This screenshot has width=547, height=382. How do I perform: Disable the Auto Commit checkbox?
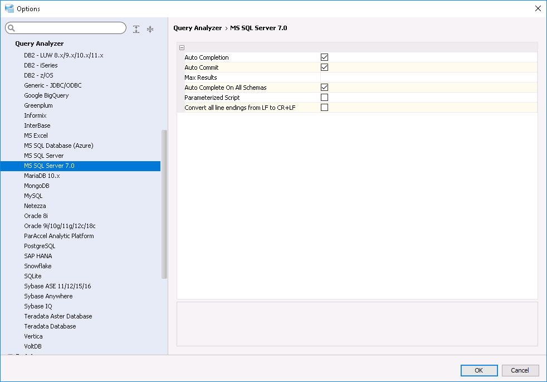point(324,67)
